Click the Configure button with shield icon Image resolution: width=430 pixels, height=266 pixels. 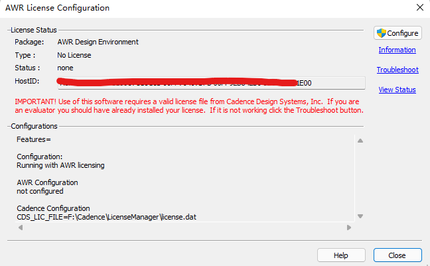(397, 33)
